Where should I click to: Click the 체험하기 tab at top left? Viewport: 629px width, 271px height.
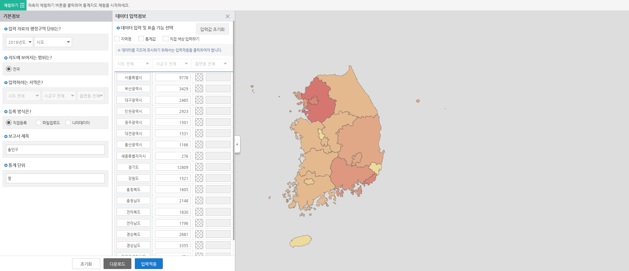11,5
